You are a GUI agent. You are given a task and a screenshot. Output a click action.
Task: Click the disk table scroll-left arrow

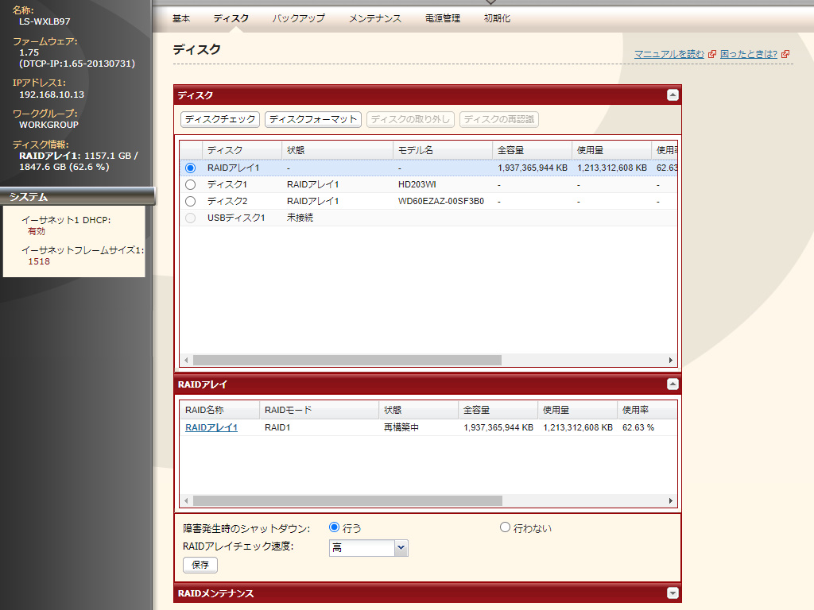tap(185, 360)
